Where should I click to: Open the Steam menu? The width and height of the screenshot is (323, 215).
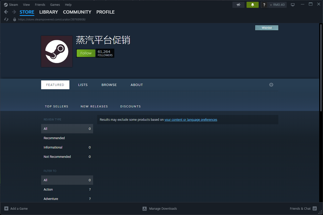tap(13, 5)
